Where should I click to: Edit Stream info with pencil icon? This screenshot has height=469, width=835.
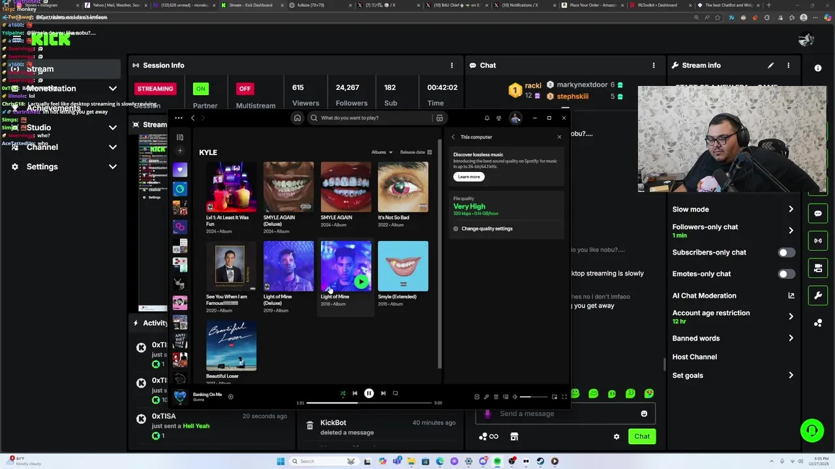(x=770, y=66)
